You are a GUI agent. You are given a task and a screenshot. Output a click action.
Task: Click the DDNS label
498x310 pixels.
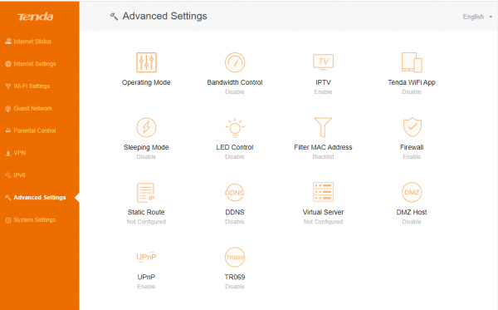point(235,212)
